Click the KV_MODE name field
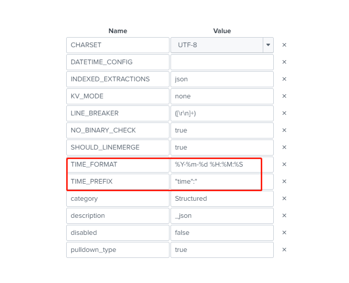 117,96
